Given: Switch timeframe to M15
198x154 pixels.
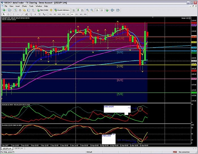Looking at the screenshot, I should pyautogui.click(x=59, y=14).
